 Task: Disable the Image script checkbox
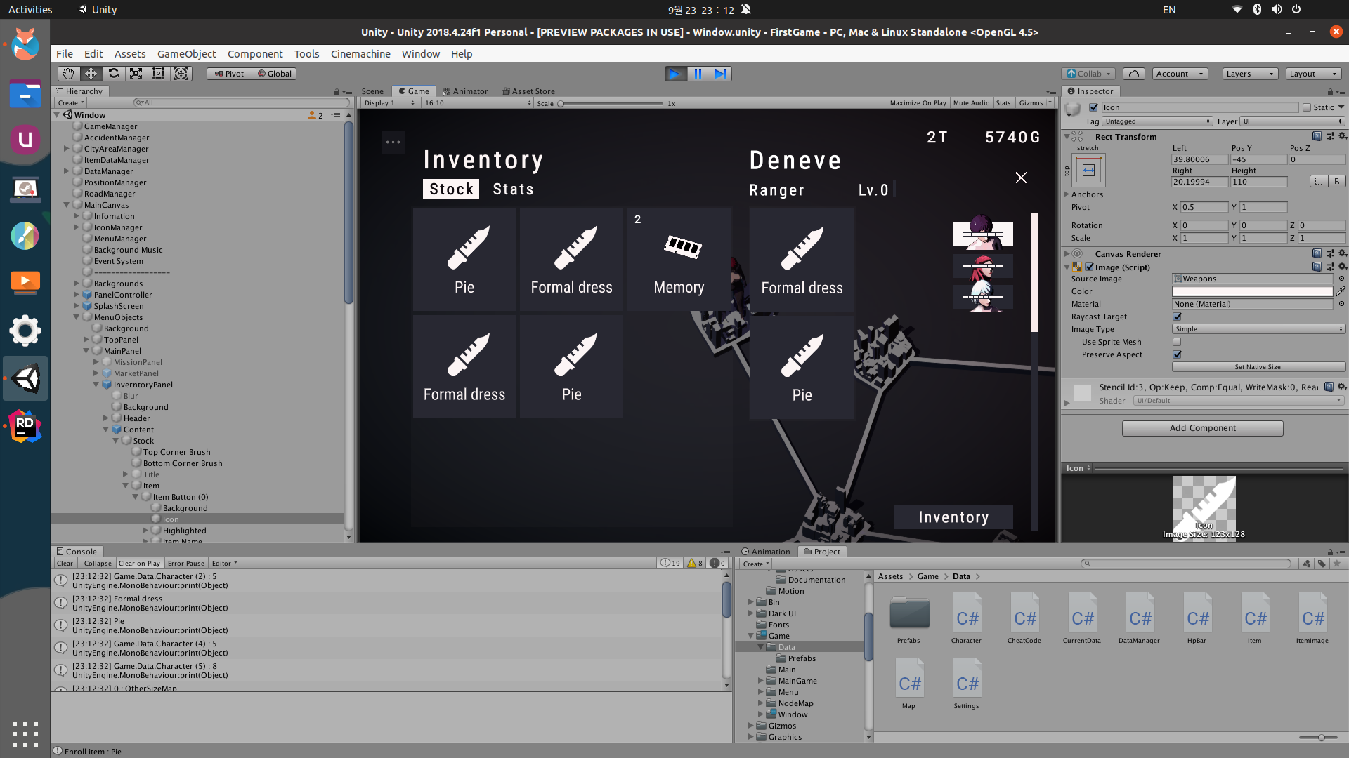click(1089, 267)
